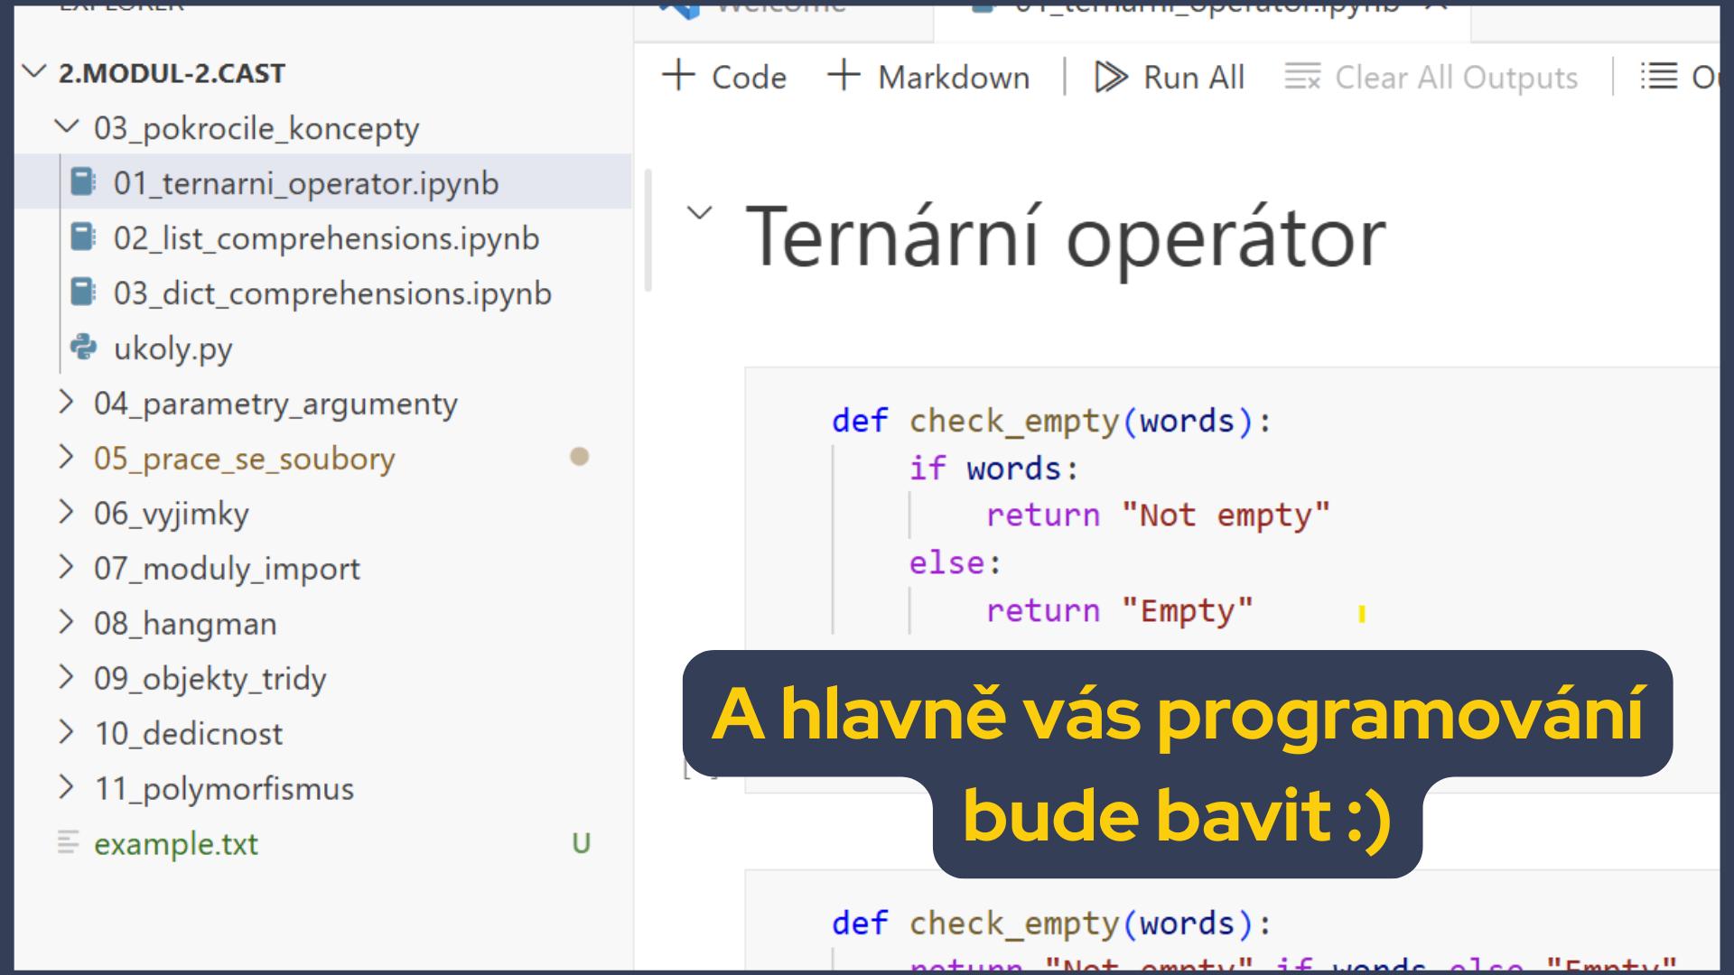Viewport: 1734px width, 975px height.
Task: Open 01_ternarni_operator.ipynb in the explorer
Action: 305,183
